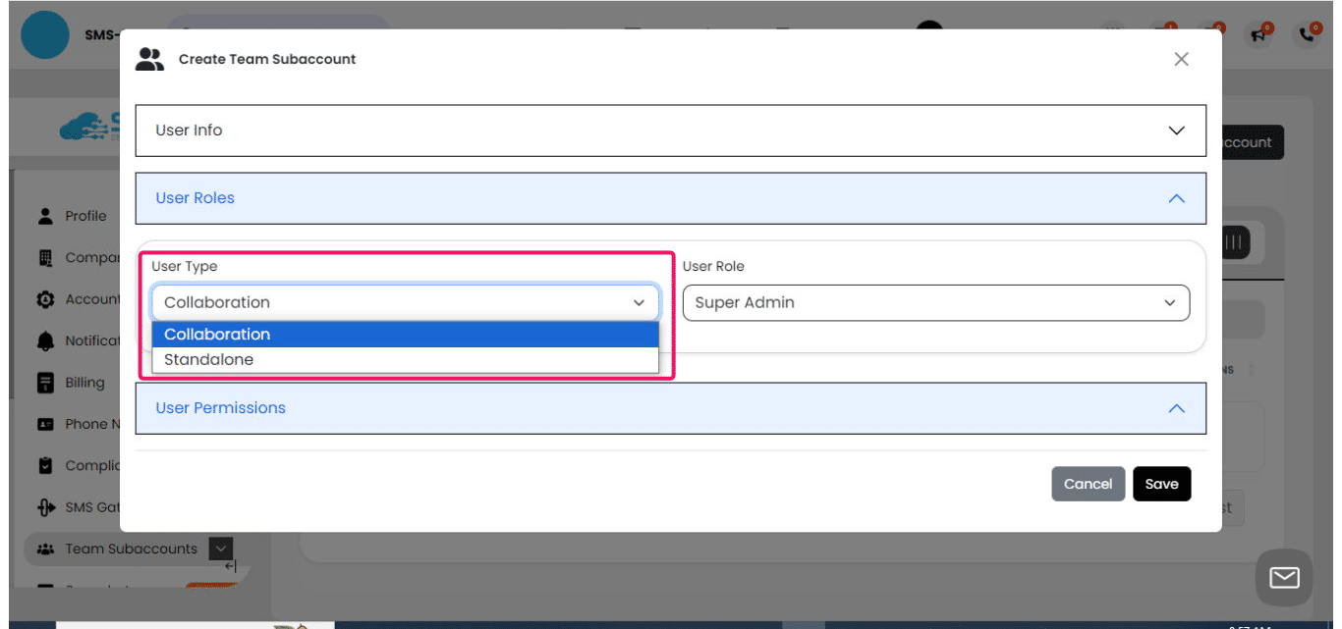Image resolution: width=1342 pixels, height=629 pixels.
Task: Open Profile from the sidebar menu
Action: pyautogui.click(x=46, y=216)
